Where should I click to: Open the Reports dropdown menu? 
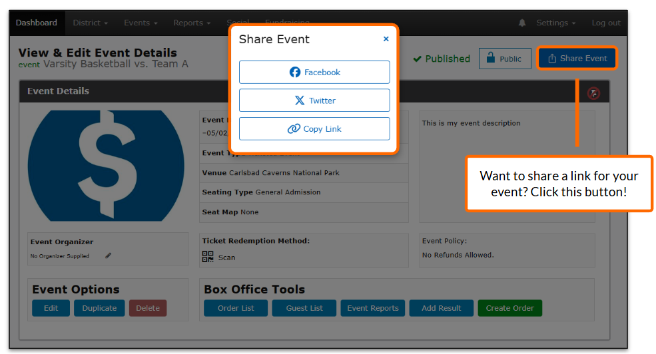click(192, 23)
